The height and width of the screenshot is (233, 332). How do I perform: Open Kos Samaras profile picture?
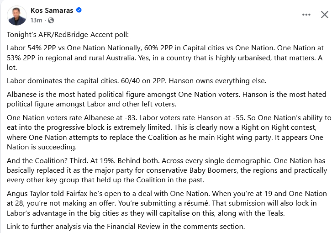[x=16, y=15]
